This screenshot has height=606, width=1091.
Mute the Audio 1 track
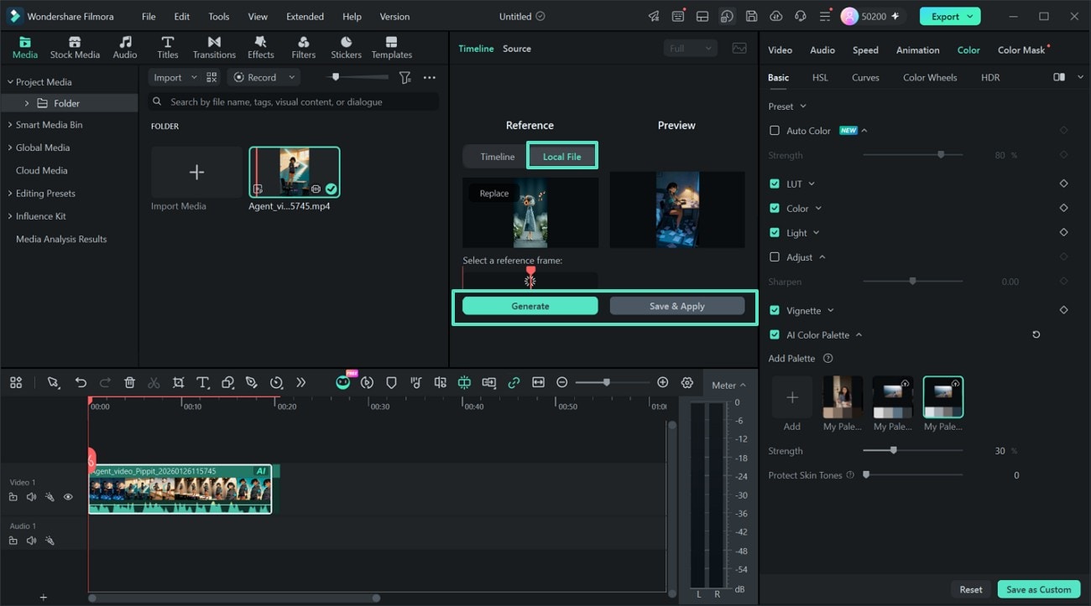(31, 541)
